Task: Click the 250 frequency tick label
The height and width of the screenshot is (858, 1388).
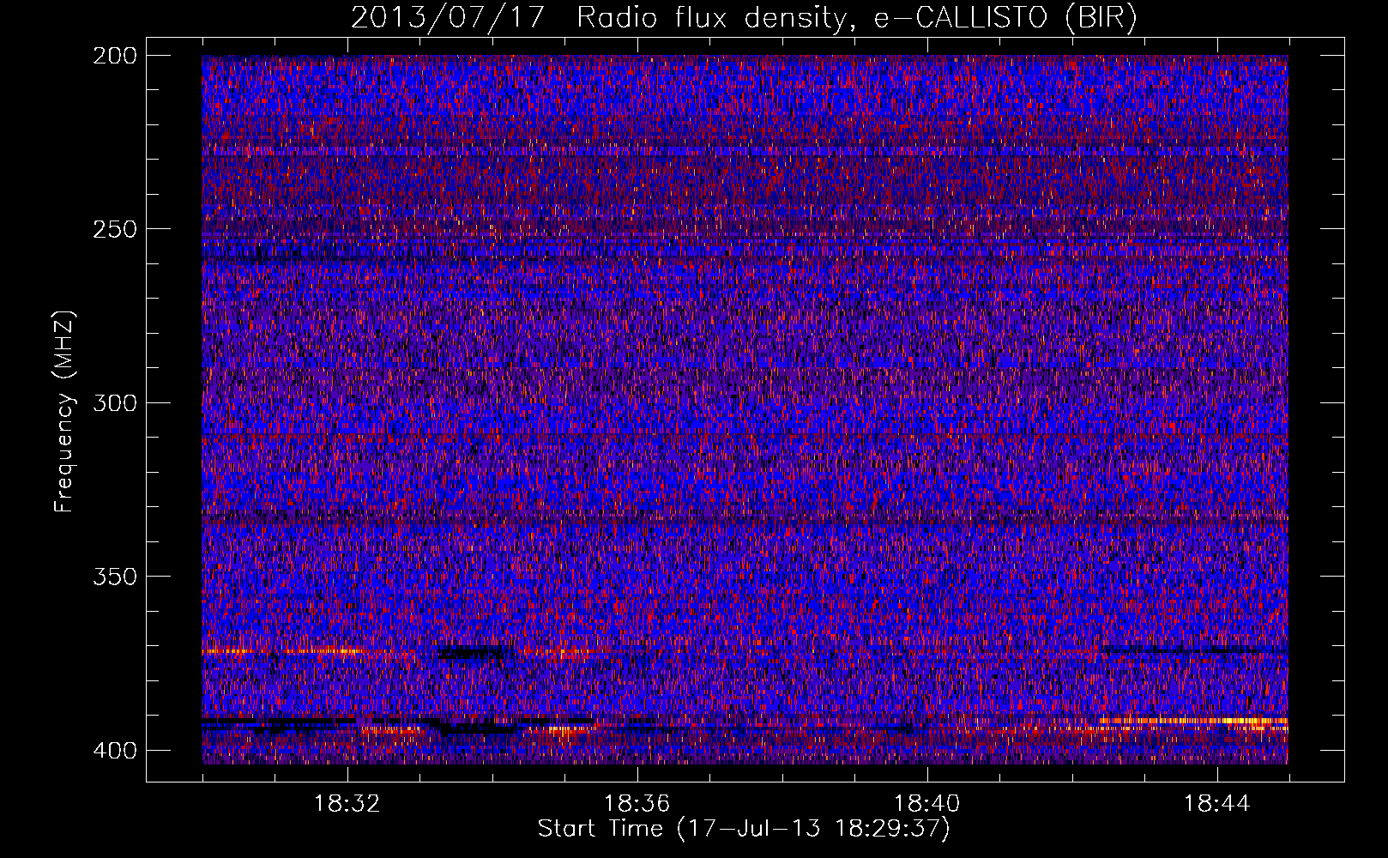Action: 114,229
